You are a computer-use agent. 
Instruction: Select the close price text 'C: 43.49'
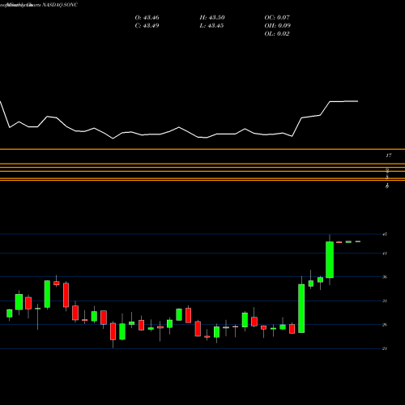(147, 26)
